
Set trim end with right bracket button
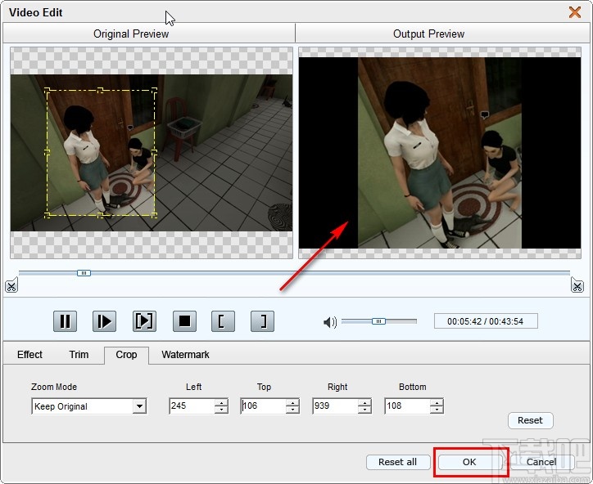pos(262,321)
